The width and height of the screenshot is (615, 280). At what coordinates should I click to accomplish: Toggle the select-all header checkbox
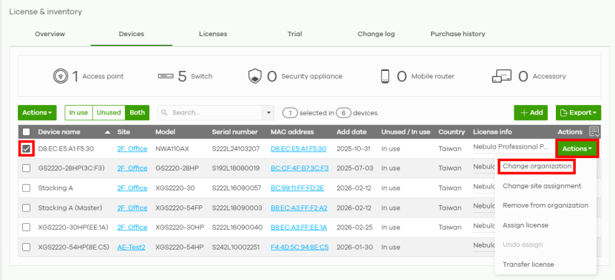click(27, 132)
